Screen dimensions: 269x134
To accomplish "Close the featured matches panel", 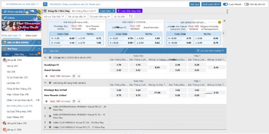I will 224,21.
